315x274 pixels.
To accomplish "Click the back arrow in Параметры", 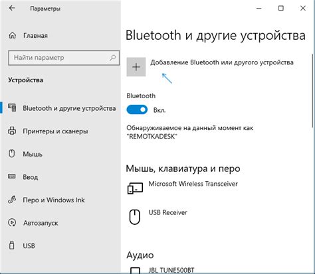I will point(12,8).
